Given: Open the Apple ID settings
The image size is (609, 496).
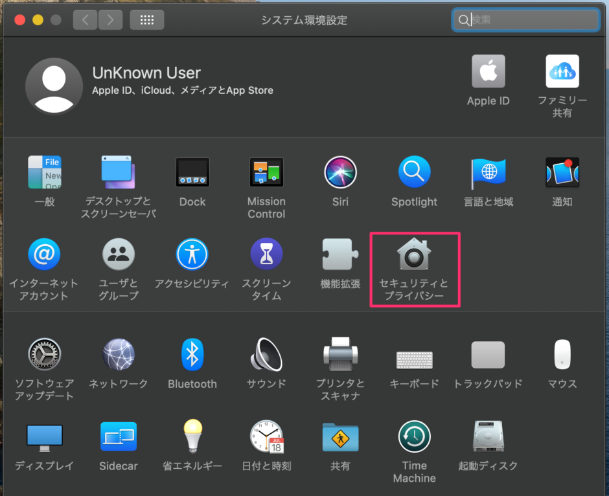Looking at the screenshot, I should [488, 72].
